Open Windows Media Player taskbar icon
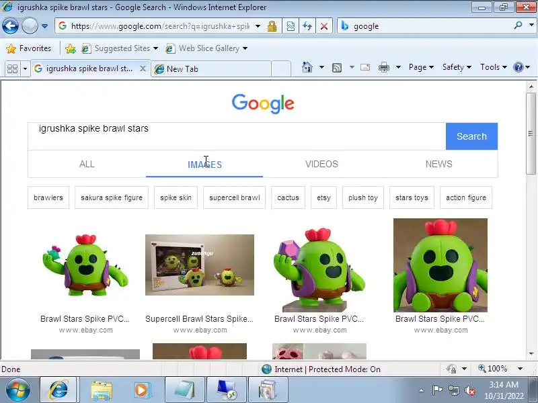 (141, 390)
